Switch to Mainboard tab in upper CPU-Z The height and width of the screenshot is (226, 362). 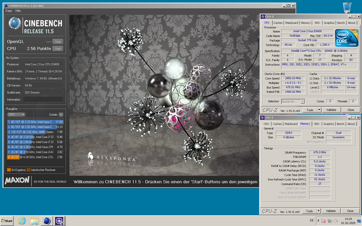292,23
